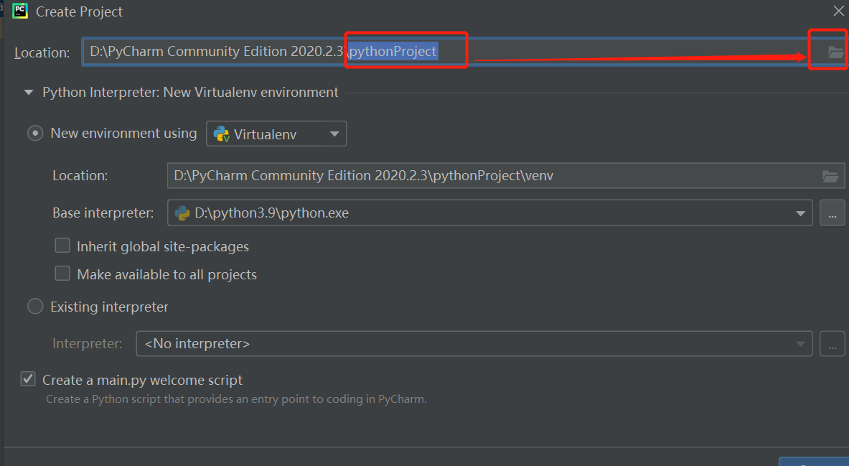Collapse the Python Interpreter section

pos(29,93)
